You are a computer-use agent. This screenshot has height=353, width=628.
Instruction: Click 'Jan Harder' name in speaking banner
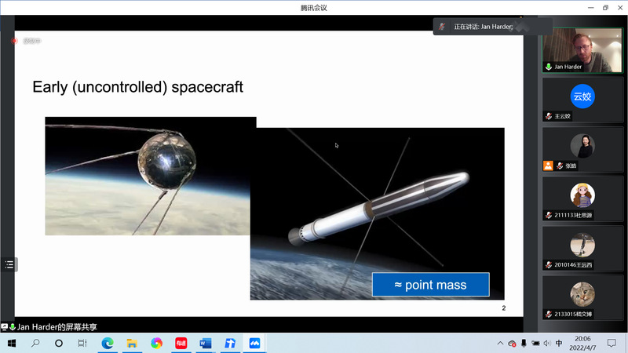(x=497, y=27)
